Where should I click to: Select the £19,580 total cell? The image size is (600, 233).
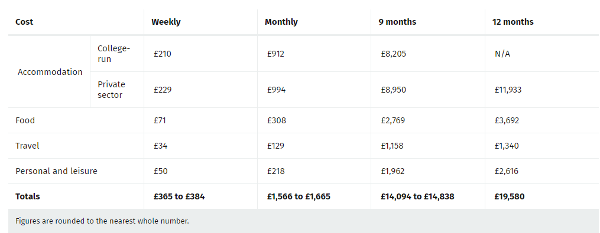pos(510,196)
